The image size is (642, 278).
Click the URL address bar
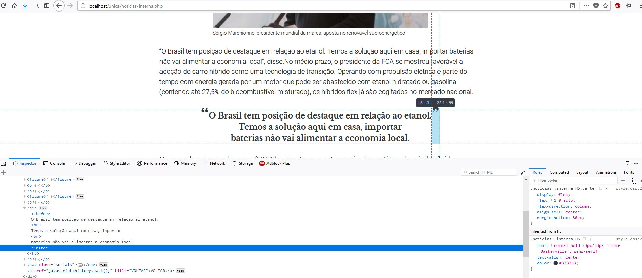pos(323,6)
